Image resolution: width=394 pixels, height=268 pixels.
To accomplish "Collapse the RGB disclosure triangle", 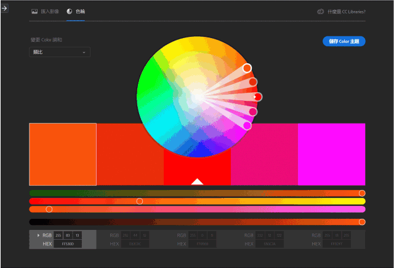I will (x=38, y=235).
